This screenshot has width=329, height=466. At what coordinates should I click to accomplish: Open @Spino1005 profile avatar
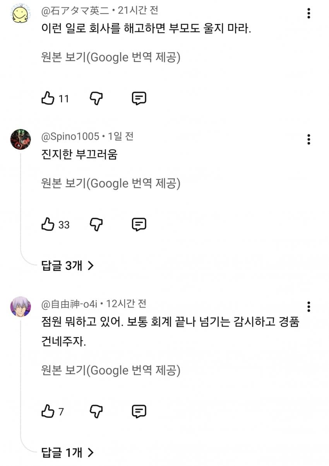point(21,140)
